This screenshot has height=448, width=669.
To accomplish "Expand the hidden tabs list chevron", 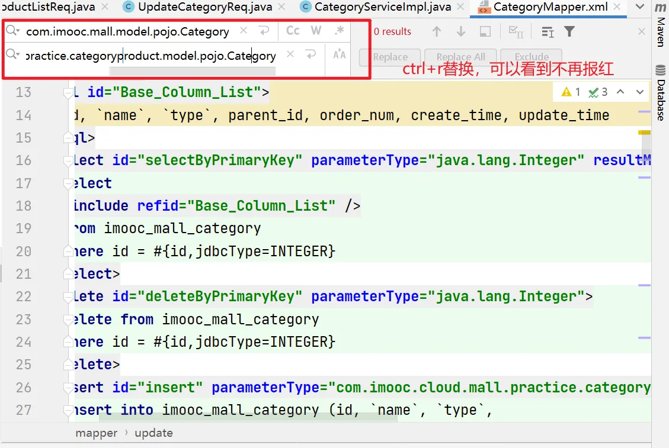I will point(639,7).
